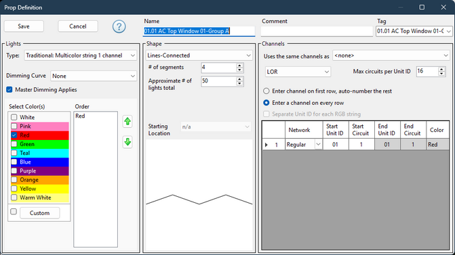Maximize the Prop Definition window
This screenshot has width=455, height=255.
[x=422, y=7]
